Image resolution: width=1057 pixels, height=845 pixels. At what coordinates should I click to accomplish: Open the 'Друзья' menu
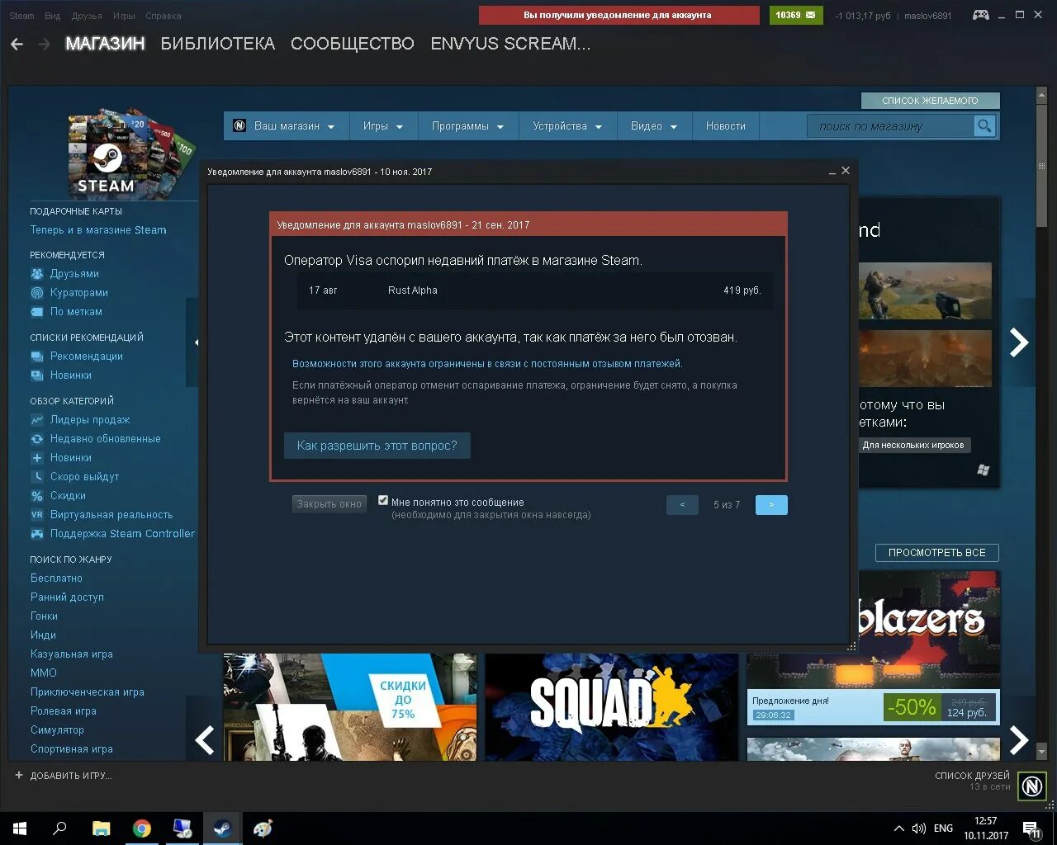tap(87, 16)
